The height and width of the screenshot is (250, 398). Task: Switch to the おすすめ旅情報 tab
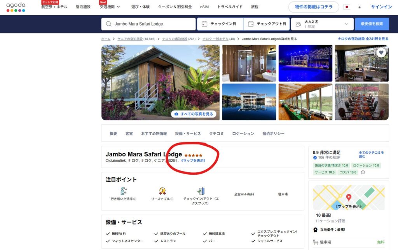coord(154,134)
